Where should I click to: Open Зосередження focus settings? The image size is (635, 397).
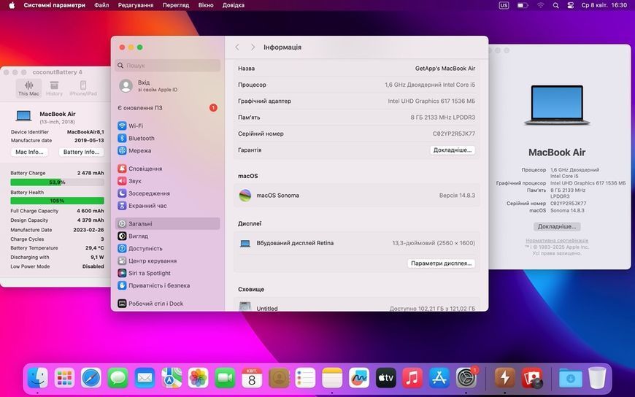(168, 193)
